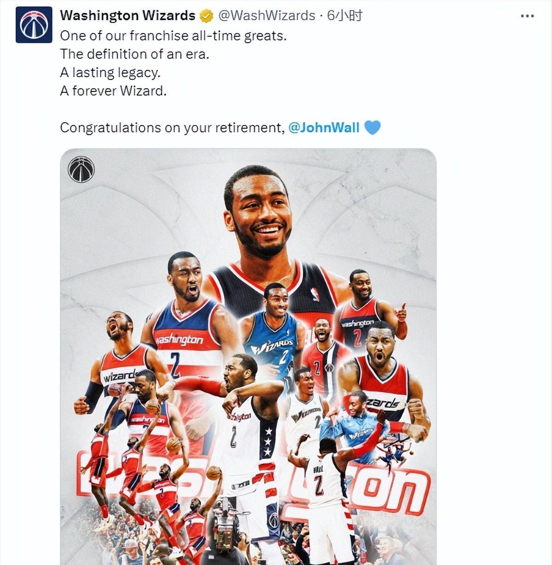Click the blue heart emoji
Viewport: 552px width, 565px height.
tap(372, 127)
